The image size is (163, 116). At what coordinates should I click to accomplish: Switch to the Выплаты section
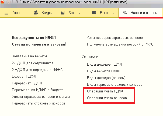coord(107,13)
